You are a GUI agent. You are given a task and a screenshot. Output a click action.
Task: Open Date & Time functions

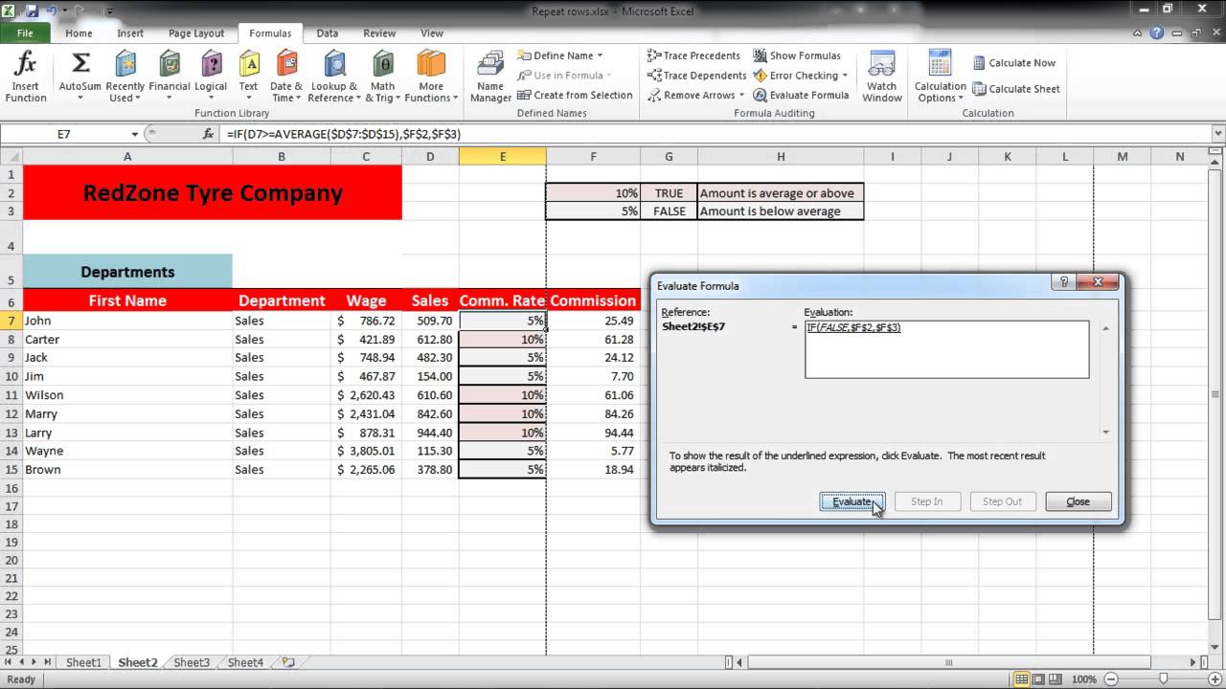coord(286,77)
